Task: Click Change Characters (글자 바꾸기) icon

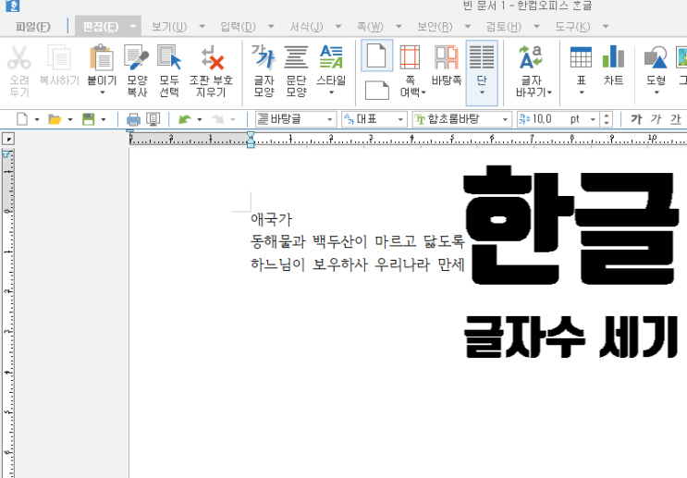Action: coord(531,58)
